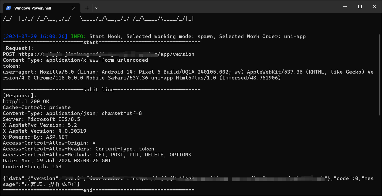Screen dimensions: 382x196
Task: Click the vertical scrollbar thumb
Action: click(x=380, y=75)
